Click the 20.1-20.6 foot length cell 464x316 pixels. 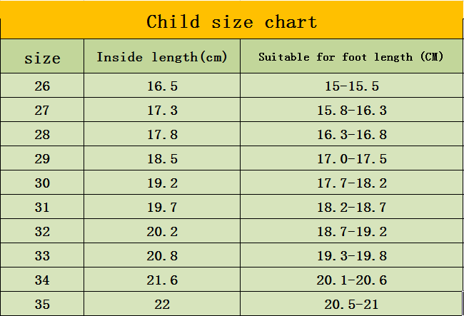point(351,280)
